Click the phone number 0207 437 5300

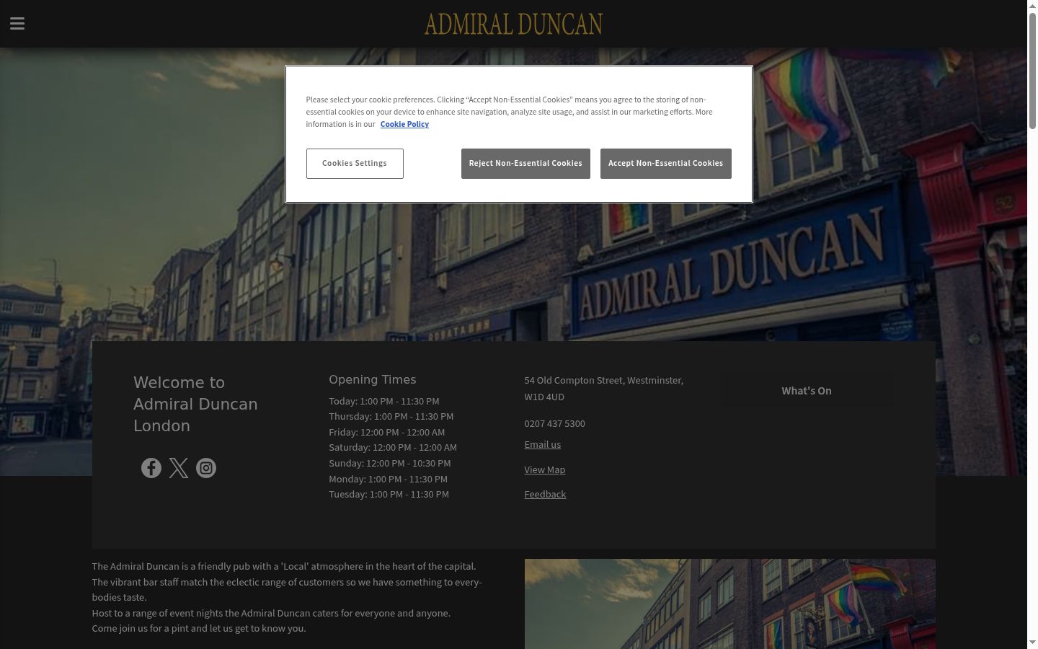tap(554, 423)
